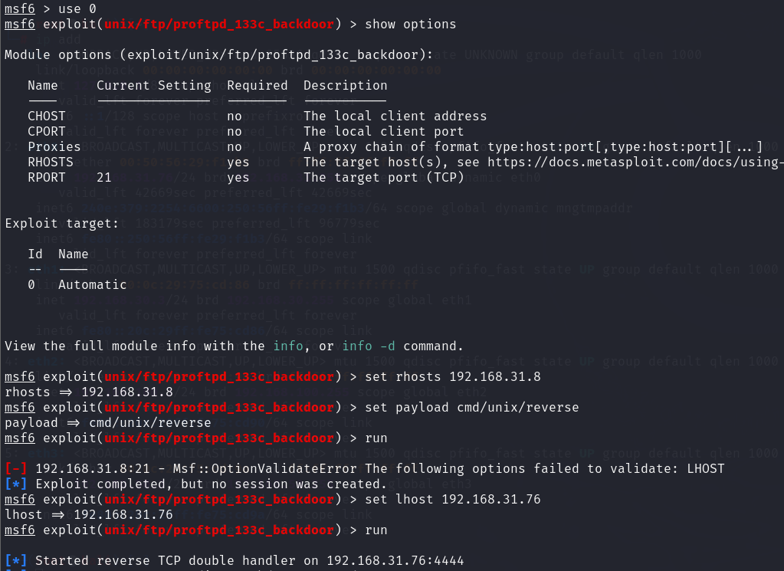This screenshot has width=784, height=571.
Task: Select the RPORT option name
Action: pyautogui.click(x=47, y=178)
